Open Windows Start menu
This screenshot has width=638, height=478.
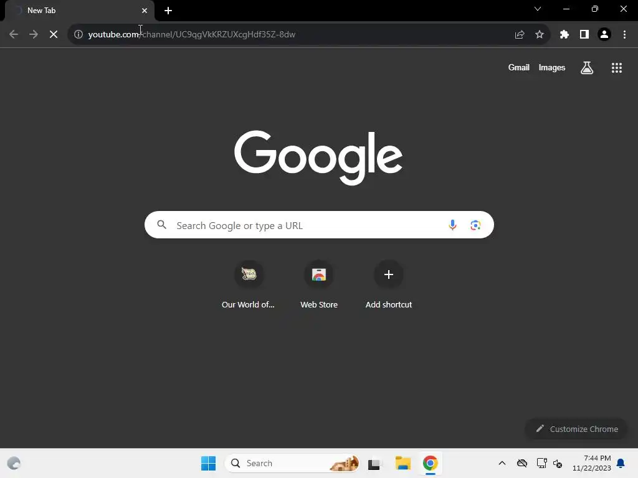[208, 463]
